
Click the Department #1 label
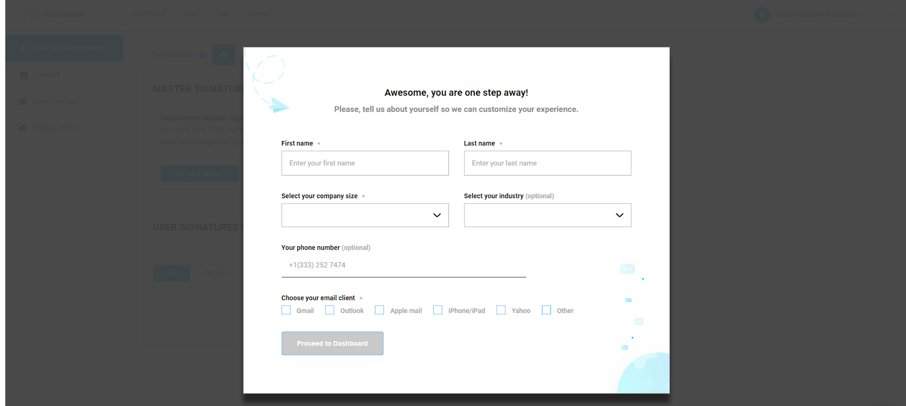(x=174, y=55)
